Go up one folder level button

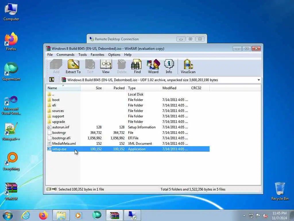tap(52, 79)
